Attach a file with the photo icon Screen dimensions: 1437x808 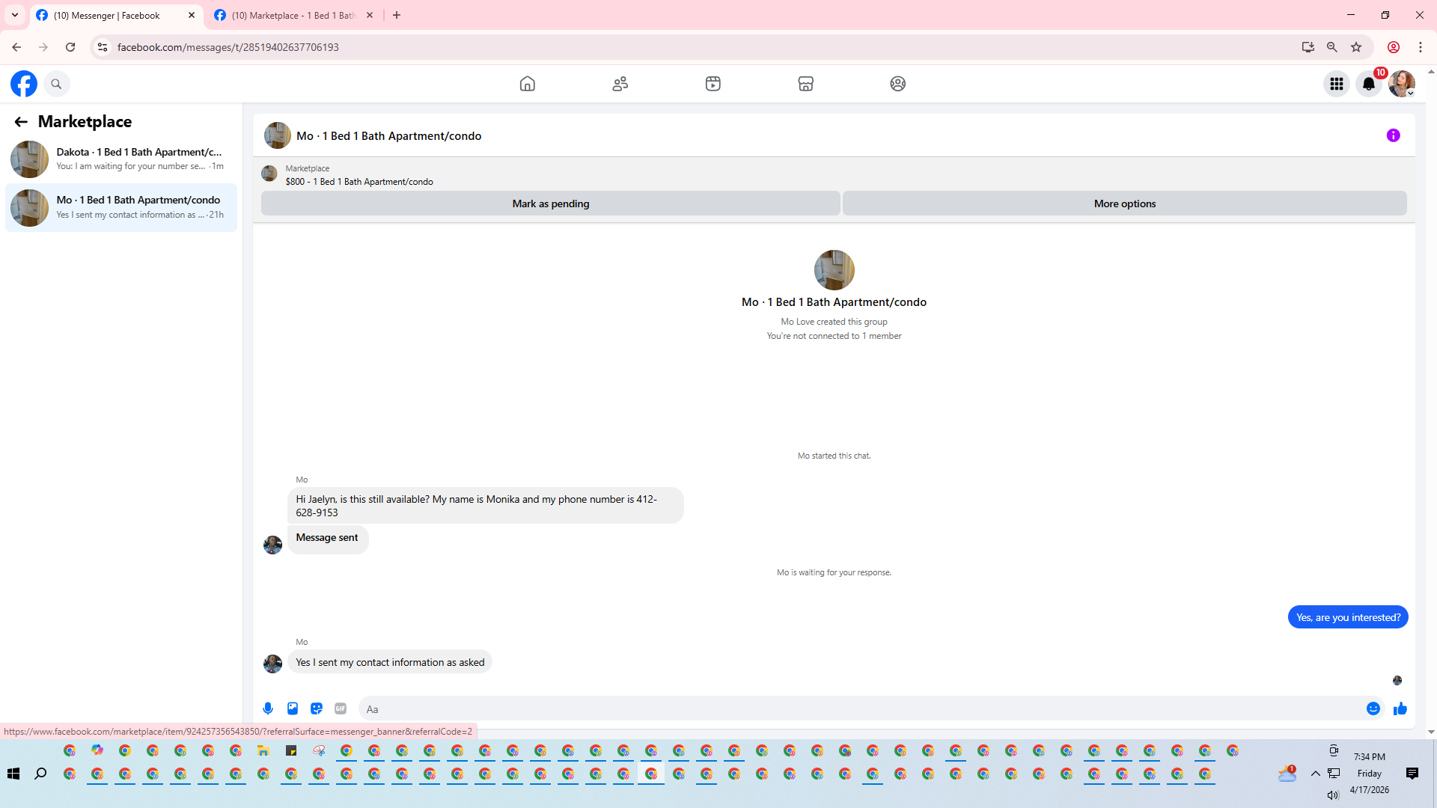pos(293,708)
